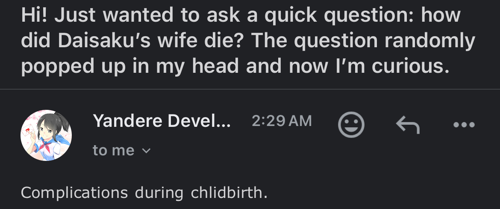
Task: Click the 2:29 AM timestamp
Action: [282, 121]
